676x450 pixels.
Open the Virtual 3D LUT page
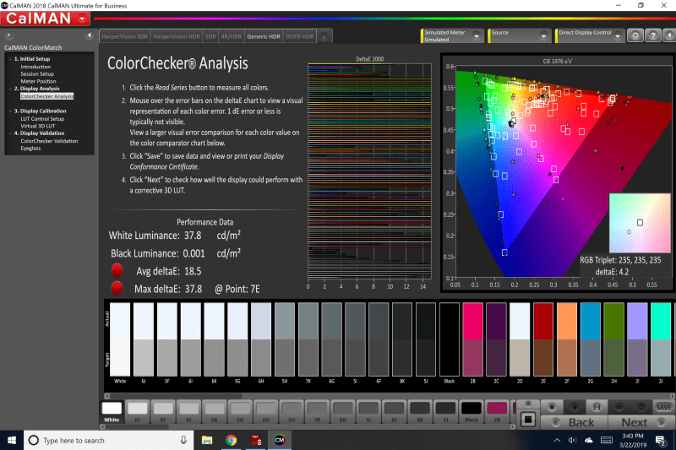pos(38,126)
